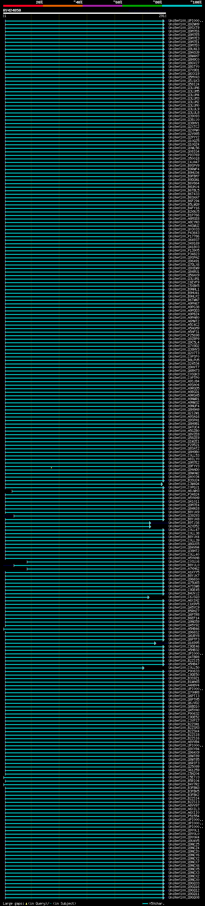The height and width of the screenshot is (906, 205).
Task: Click the purple ~60% identity color segment
Action: click(x=102, y=6)
